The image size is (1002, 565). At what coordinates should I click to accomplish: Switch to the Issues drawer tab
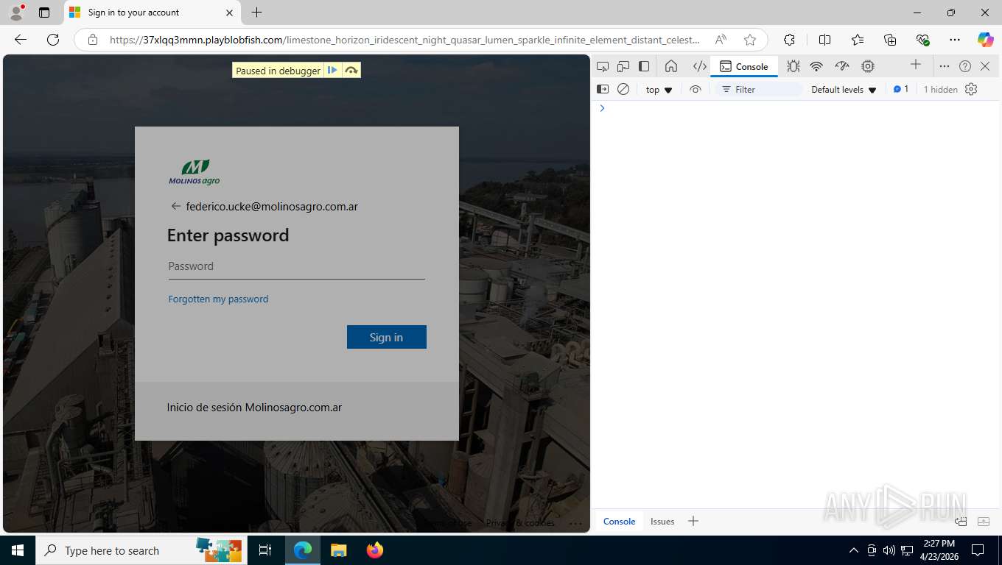pyautogui.click(x=662, y=521)
